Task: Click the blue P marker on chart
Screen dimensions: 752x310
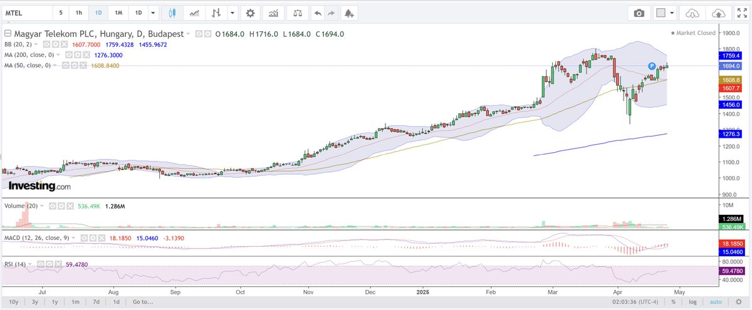Action: [652, 66]
